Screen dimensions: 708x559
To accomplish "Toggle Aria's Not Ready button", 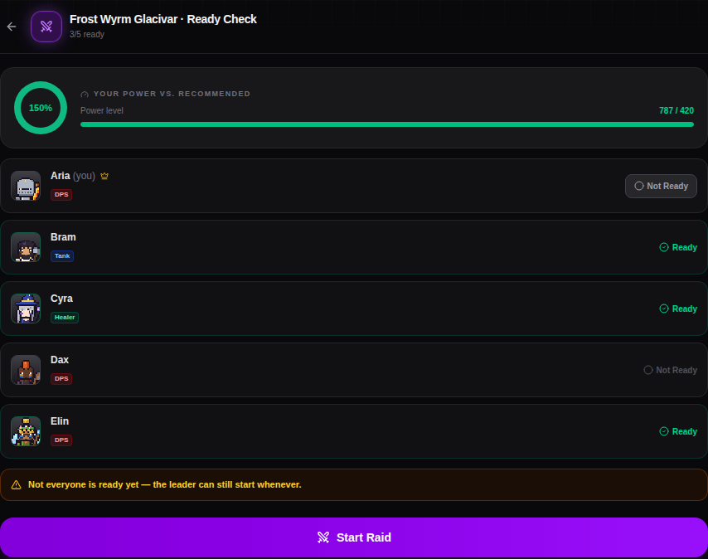I will tap(661, 186).
